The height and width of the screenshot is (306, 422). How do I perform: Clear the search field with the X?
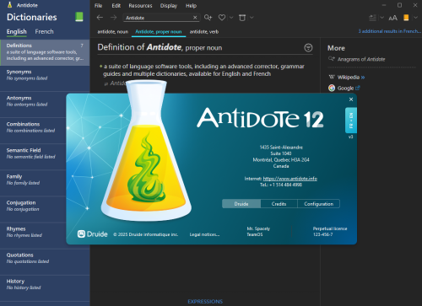click(x=195, y=18)
